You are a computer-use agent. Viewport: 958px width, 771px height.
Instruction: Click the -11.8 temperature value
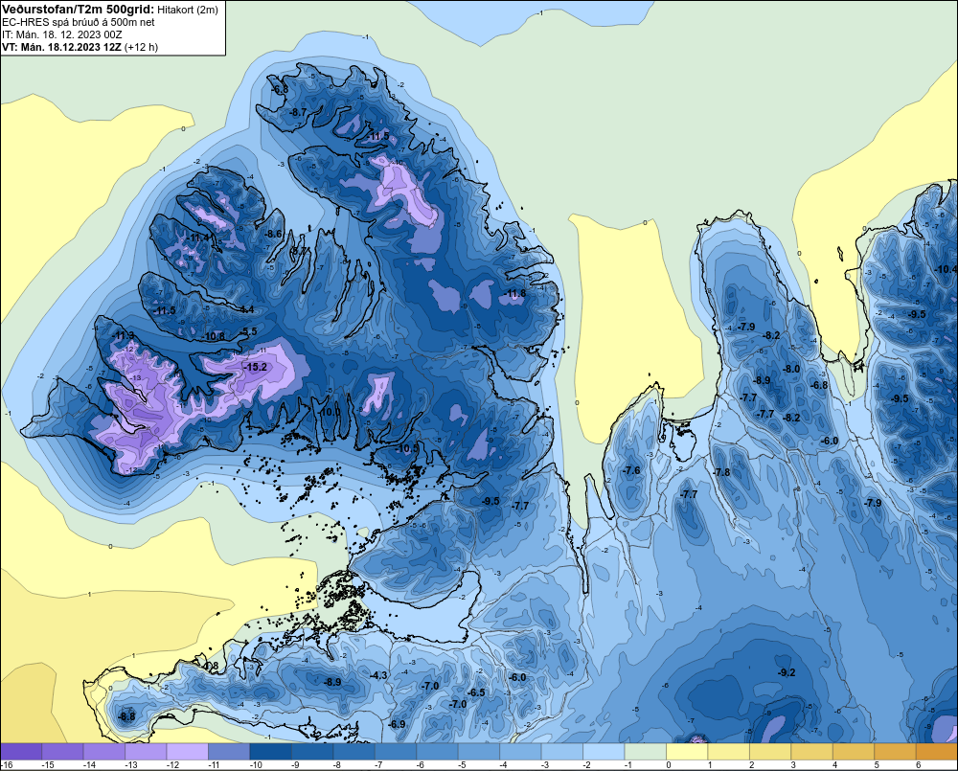pyautogui.click(x=515, y=294)
